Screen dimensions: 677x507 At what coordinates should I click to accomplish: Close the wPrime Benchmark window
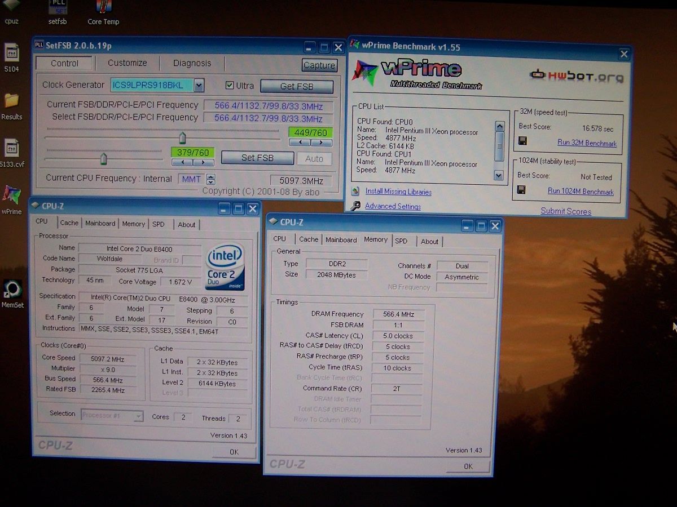click(x=624, y=54)
